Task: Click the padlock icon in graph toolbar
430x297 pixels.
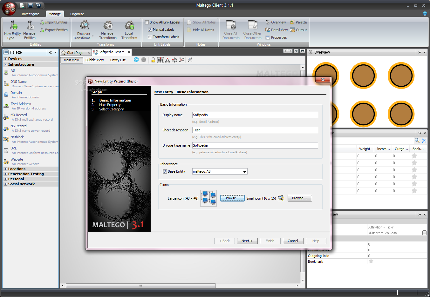Action: (153, 60)
